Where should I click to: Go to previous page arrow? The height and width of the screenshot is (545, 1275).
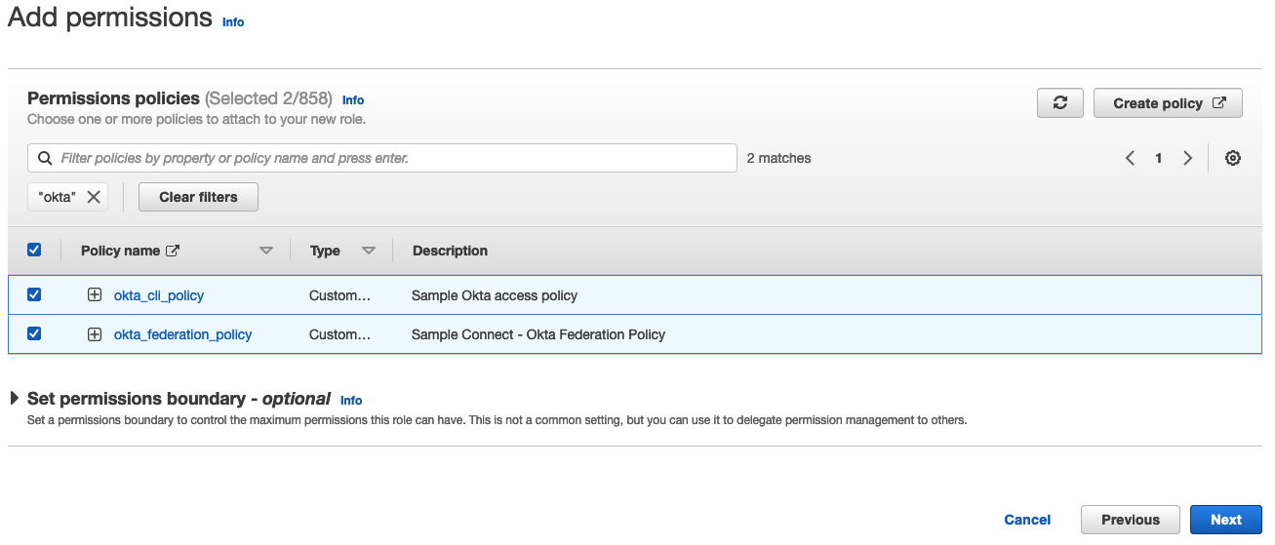click(1130, 158)
